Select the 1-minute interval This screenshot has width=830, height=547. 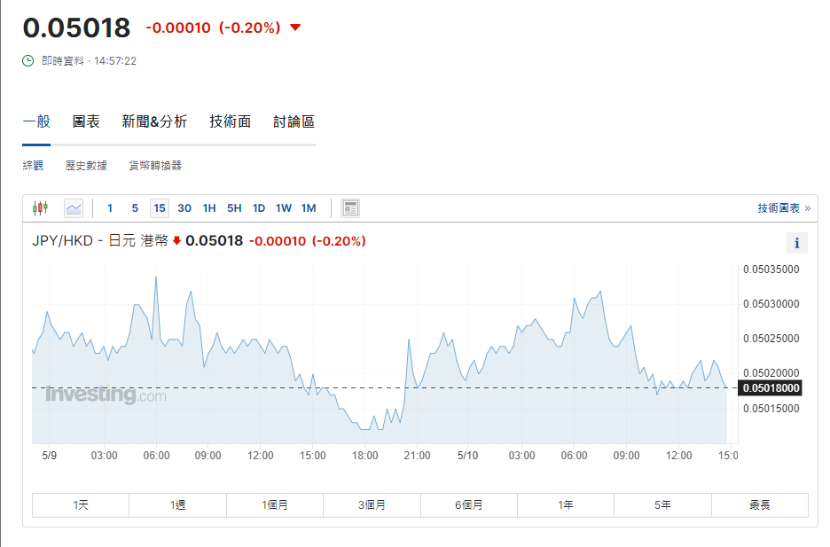[110, 208]
